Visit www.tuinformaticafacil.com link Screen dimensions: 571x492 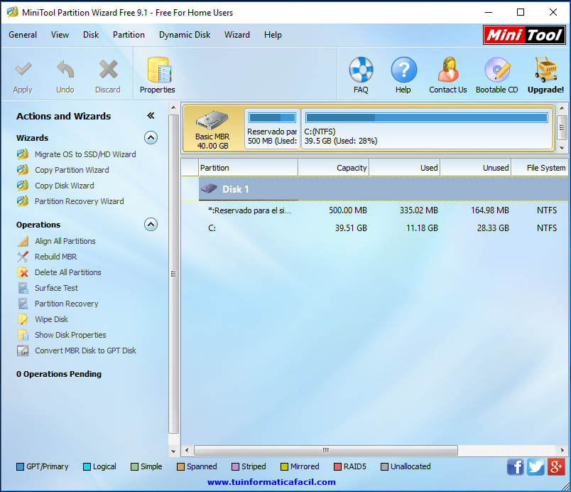coord(271,482)
